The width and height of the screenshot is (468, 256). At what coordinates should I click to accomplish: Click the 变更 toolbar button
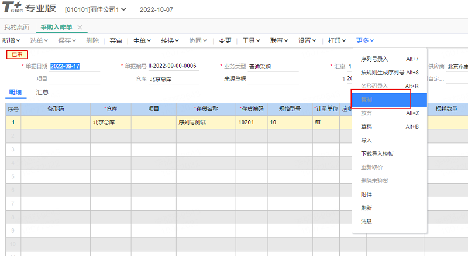(x=225, y=40)
